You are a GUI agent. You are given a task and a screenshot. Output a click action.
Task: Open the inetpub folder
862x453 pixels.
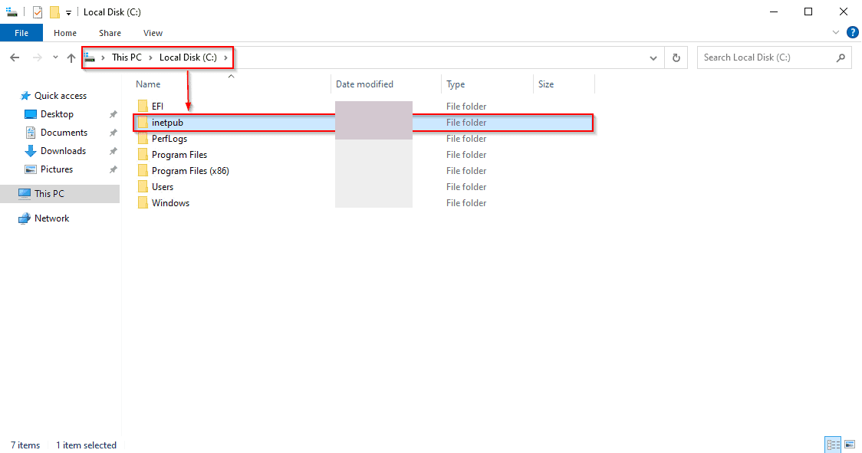(167, 122)
